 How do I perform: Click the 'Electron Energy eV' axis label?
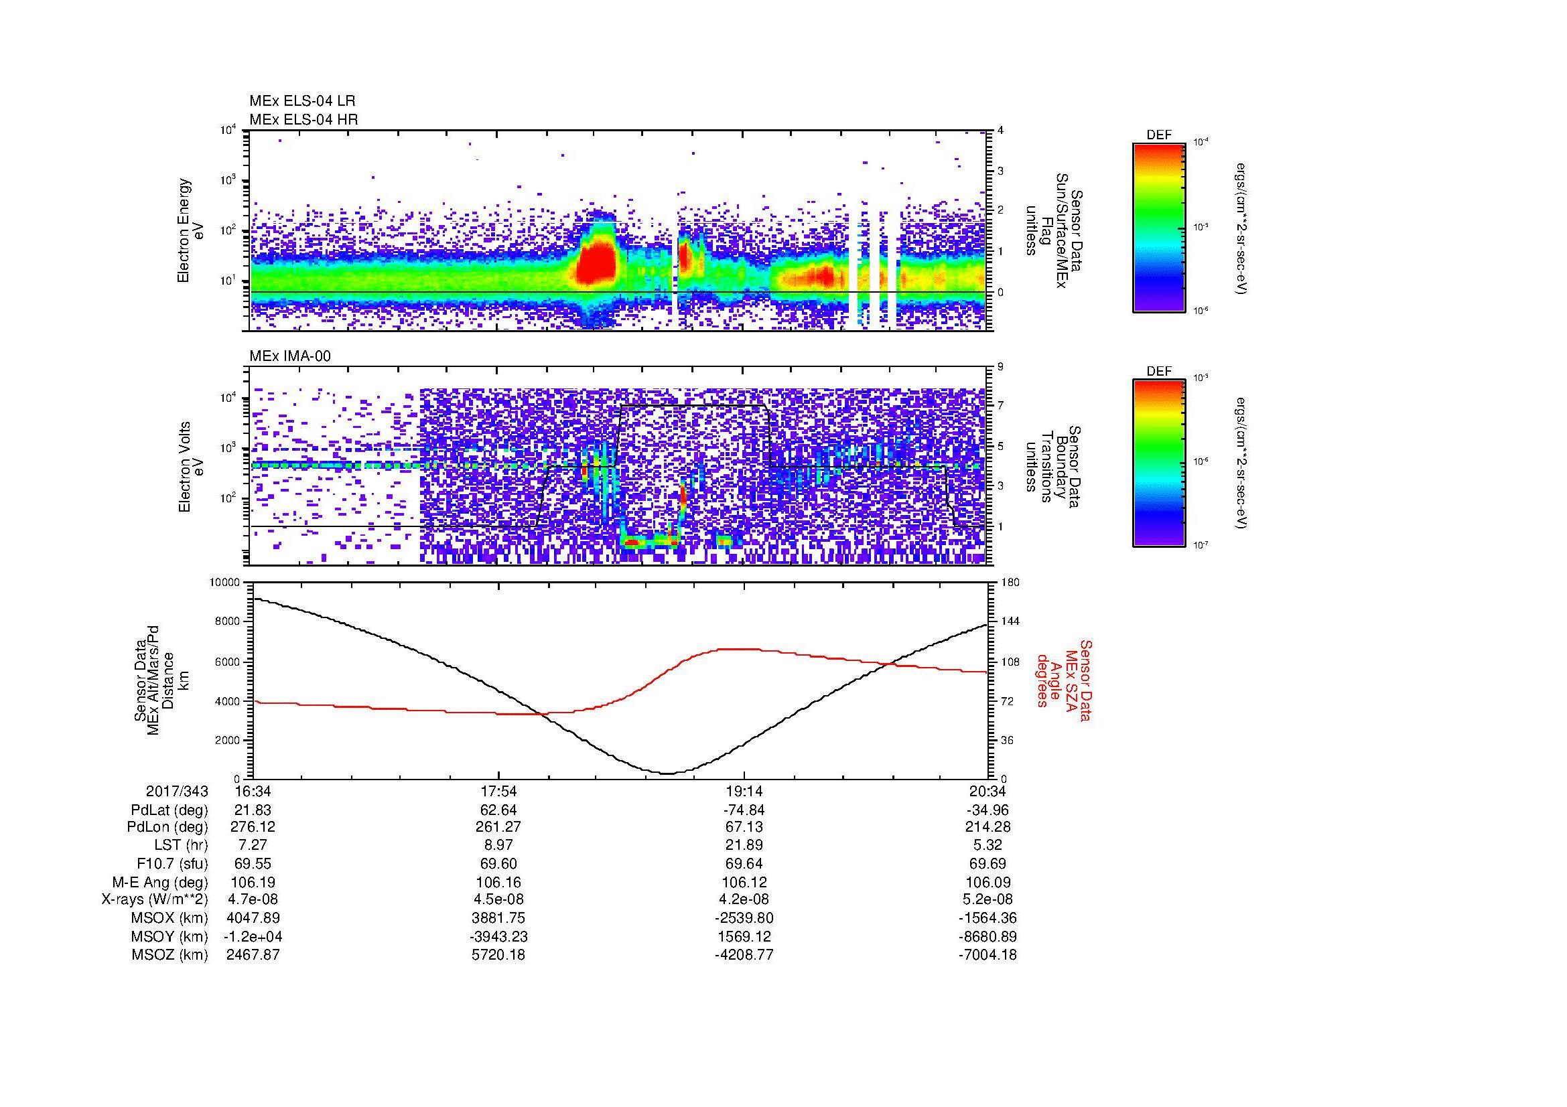pyautogui.click(x=190, y=230)
